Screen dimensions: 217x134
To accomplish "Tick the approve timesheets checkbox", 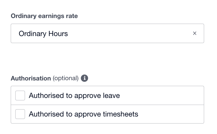I will click(x=20, y=114).
